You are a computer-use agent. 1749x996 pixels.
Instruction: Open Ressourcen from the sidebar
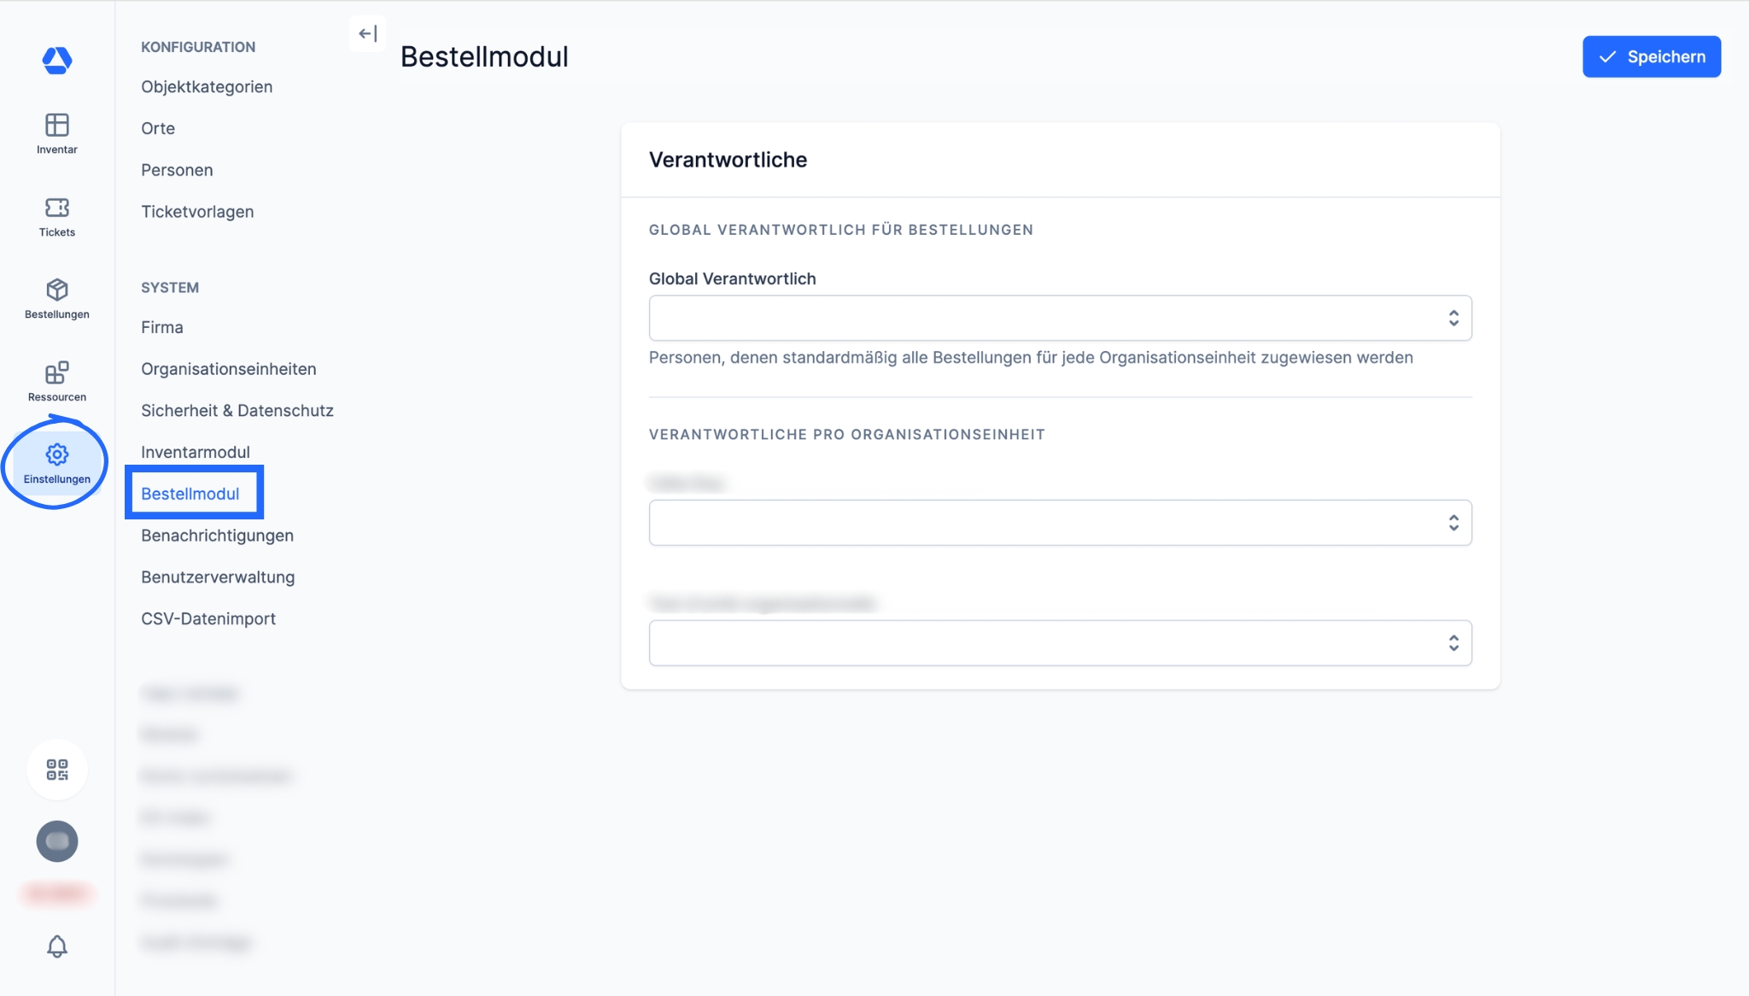(x=56, y=382)
